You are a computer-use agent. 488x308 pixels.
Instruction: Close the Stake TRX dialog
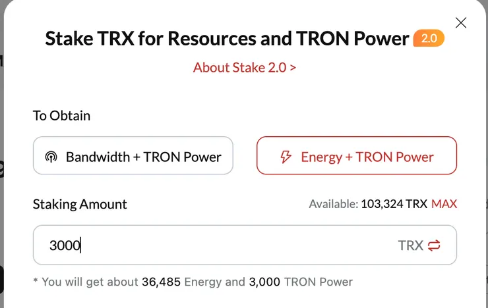(461, 23)
